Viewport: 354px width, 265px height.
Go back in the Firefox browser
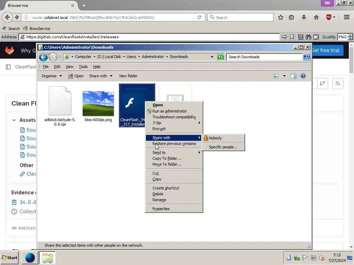click(7, 17)
